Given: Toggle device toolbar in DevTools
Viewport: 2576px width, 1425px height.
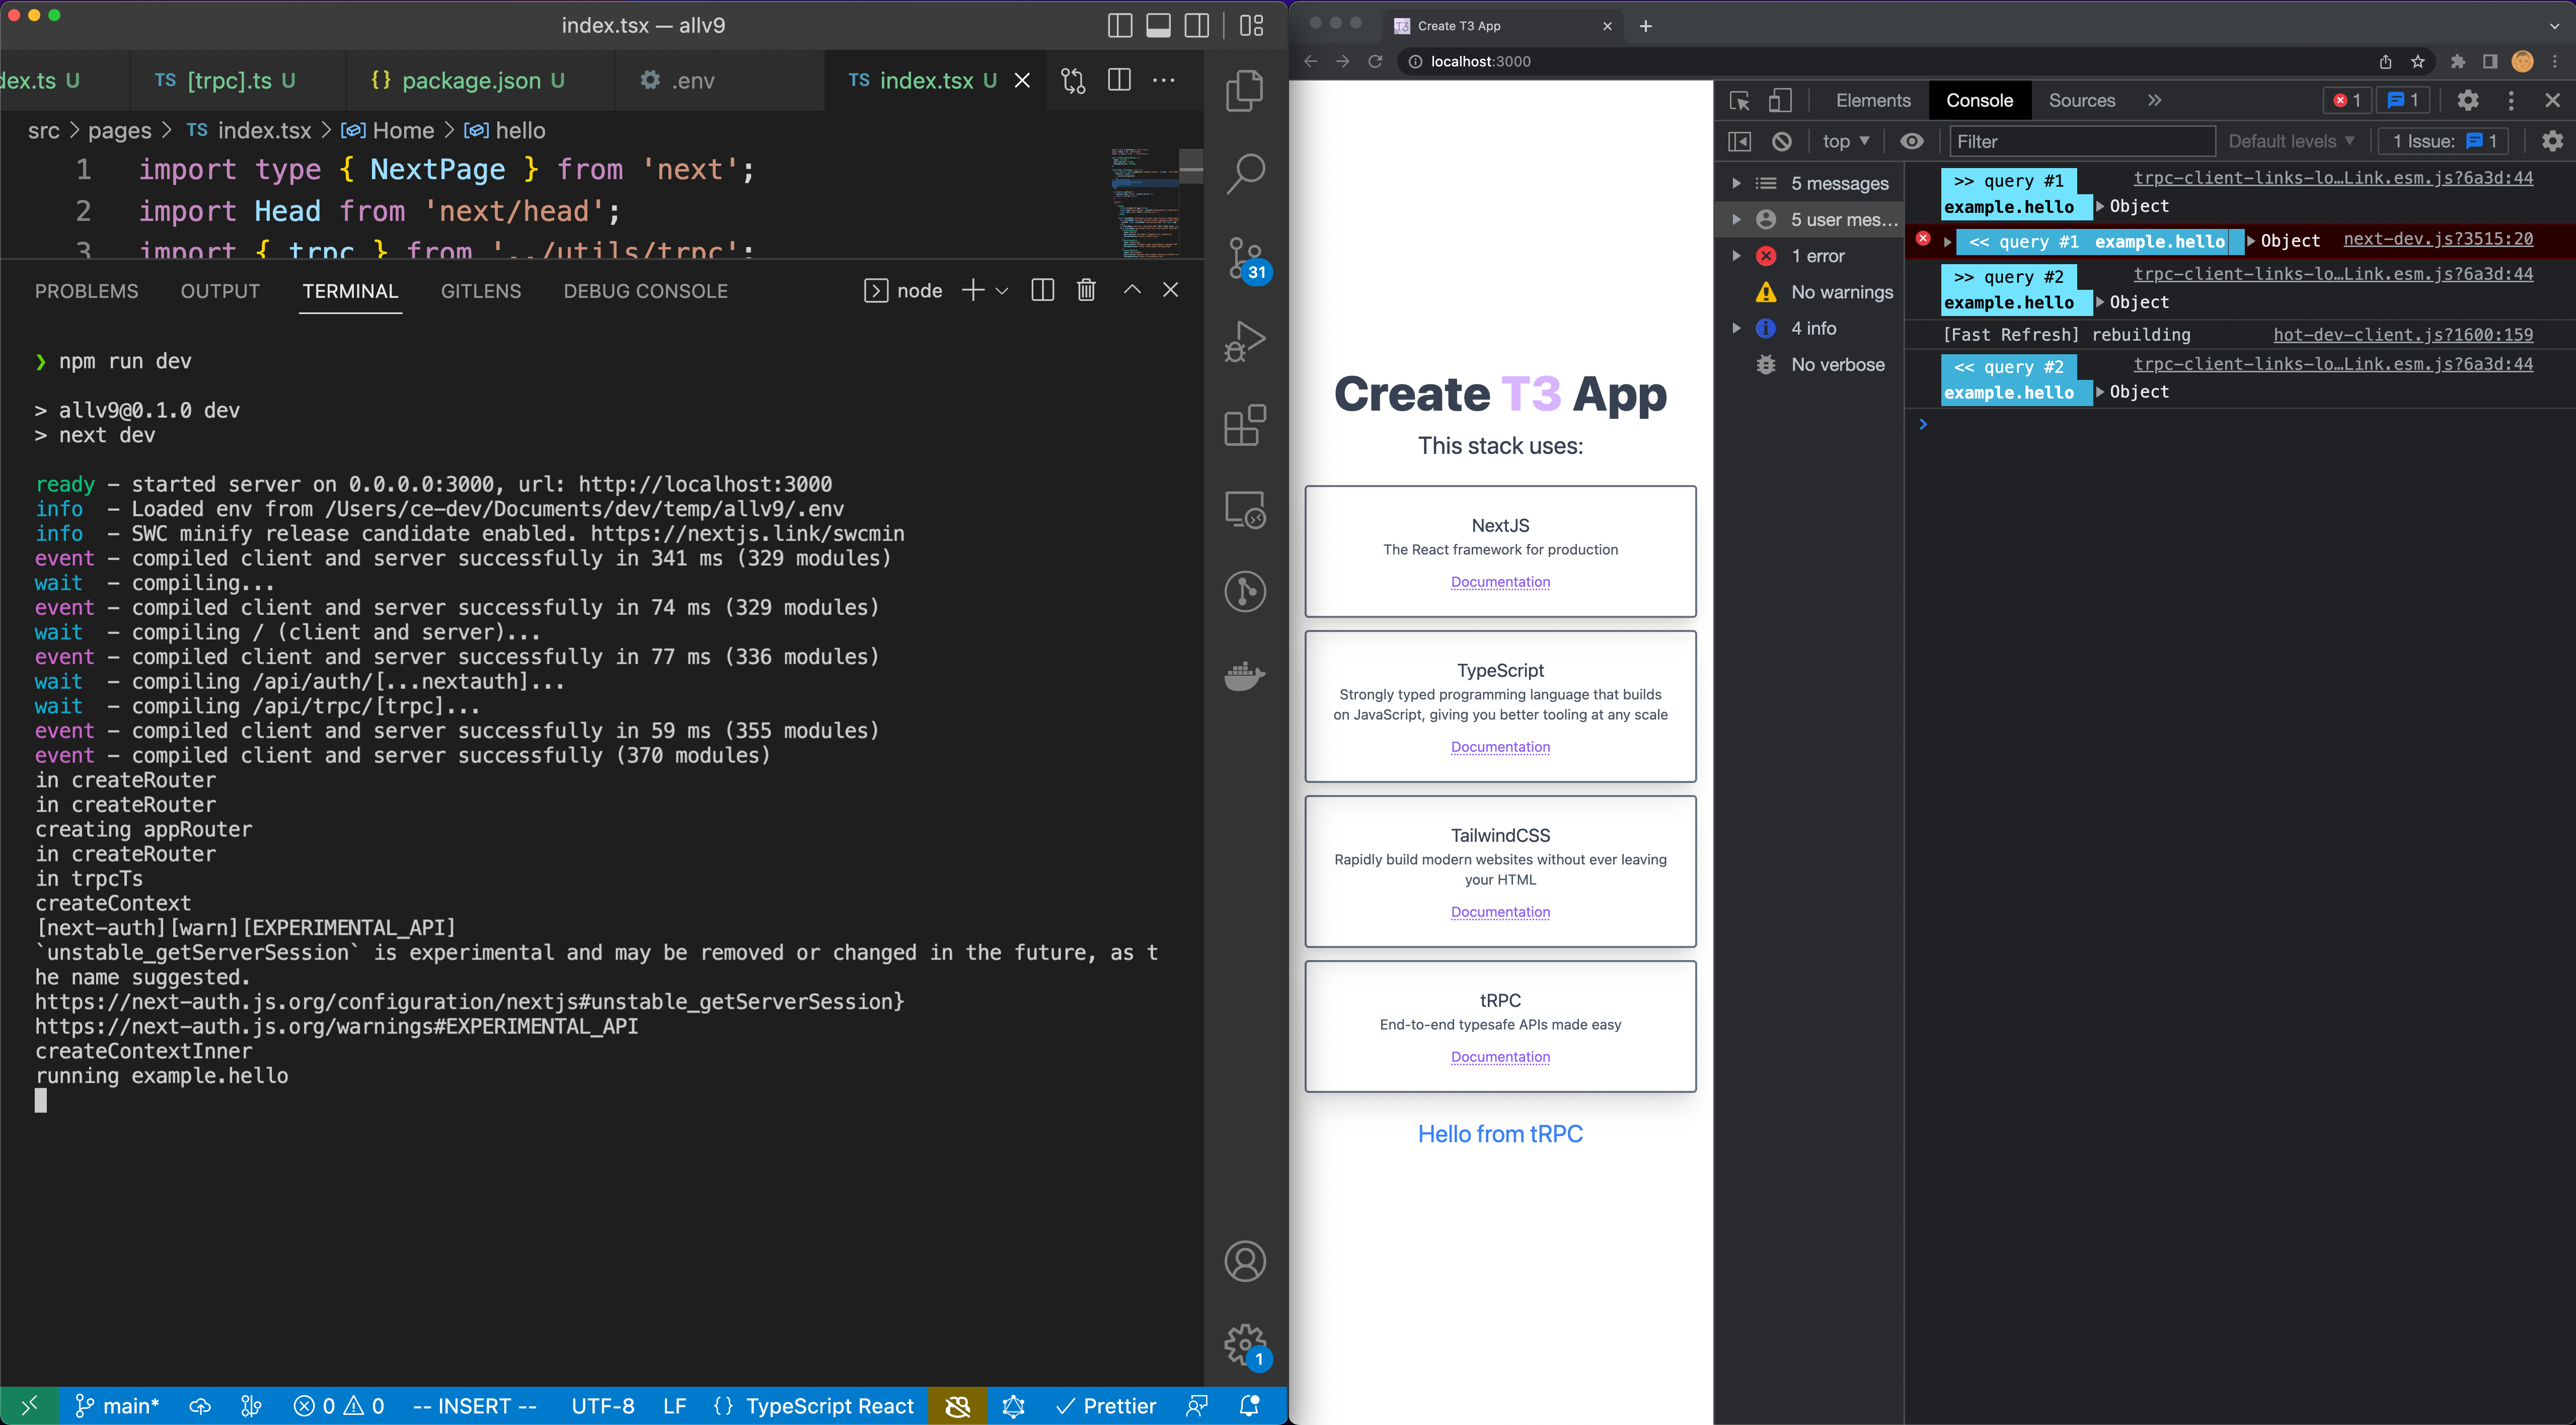Looking at the screenshot, I should 1780,101.
